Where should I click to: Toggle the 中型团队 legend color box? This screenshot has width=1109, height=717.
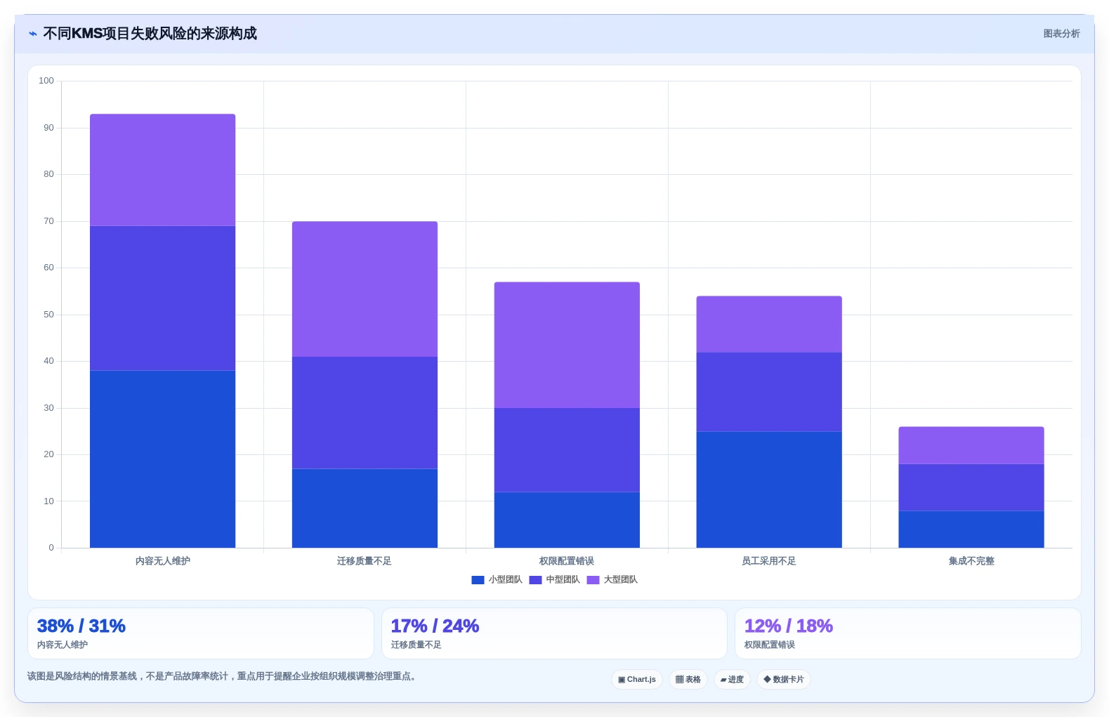[535, 580]
